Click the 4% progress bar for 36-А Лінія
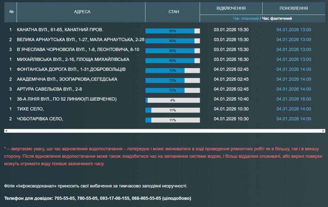Screen dimensions: 328x207 coord(173,100)
